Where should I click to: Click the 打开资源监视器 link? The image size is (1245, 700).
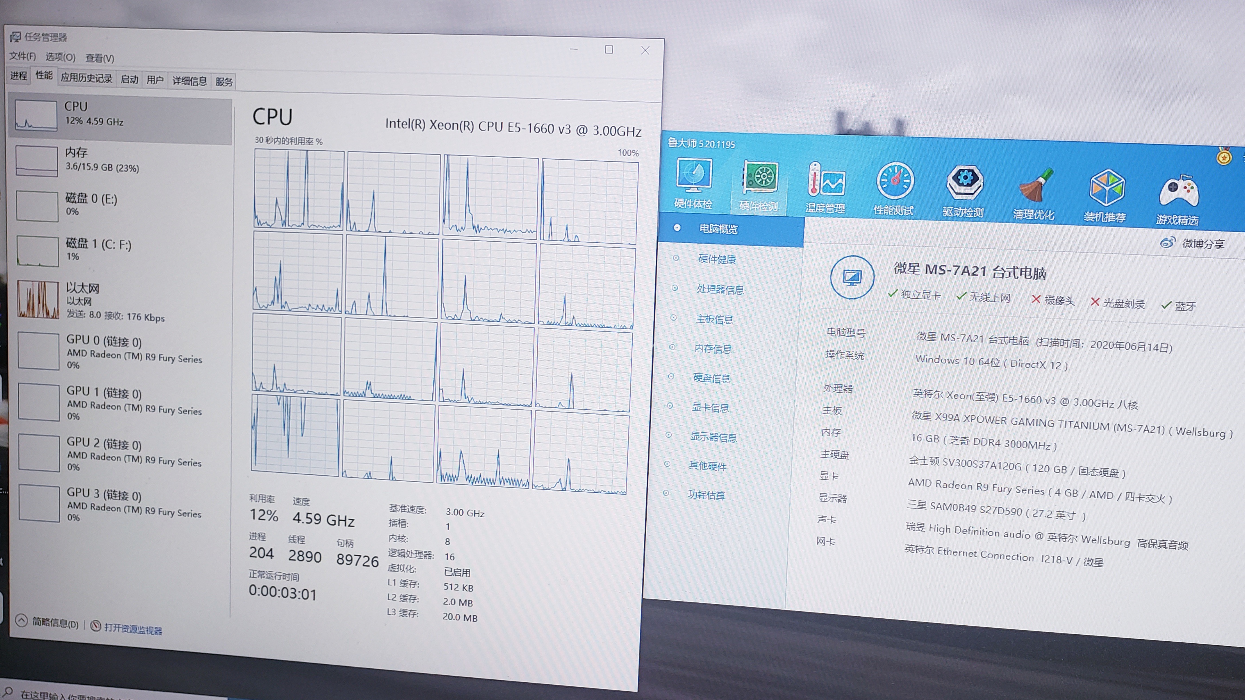132,629
